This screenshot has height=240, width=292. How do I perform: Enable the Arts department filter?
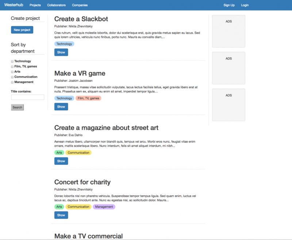coord(12,72)
